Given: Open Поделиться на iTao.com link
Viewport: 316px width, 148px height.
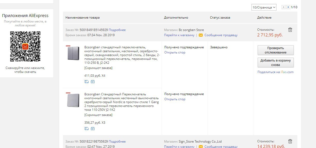Looking at the screenshot, I should (275, 72).
